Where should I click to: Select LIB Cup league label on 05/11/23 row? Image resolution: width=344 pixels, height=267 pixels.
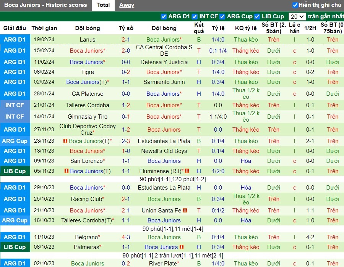pyautogui.click(x=15, y=171)
